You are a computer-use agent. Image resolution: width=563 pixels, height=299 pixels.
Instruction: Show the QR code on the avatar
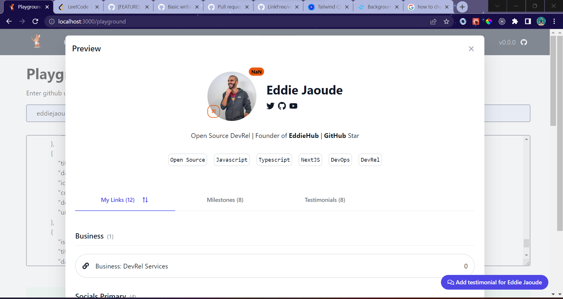click(x=214, y=112)
